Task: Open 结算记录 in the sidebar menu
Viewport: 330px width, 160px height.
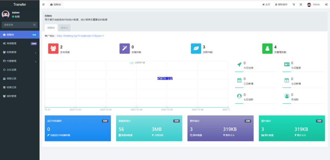Action: pyautogui.click(x=12, y=87)
